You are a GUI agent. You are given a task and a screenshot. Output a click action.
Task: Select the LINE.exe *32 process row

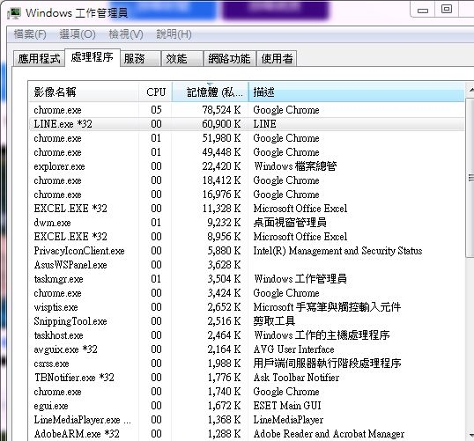247,124
